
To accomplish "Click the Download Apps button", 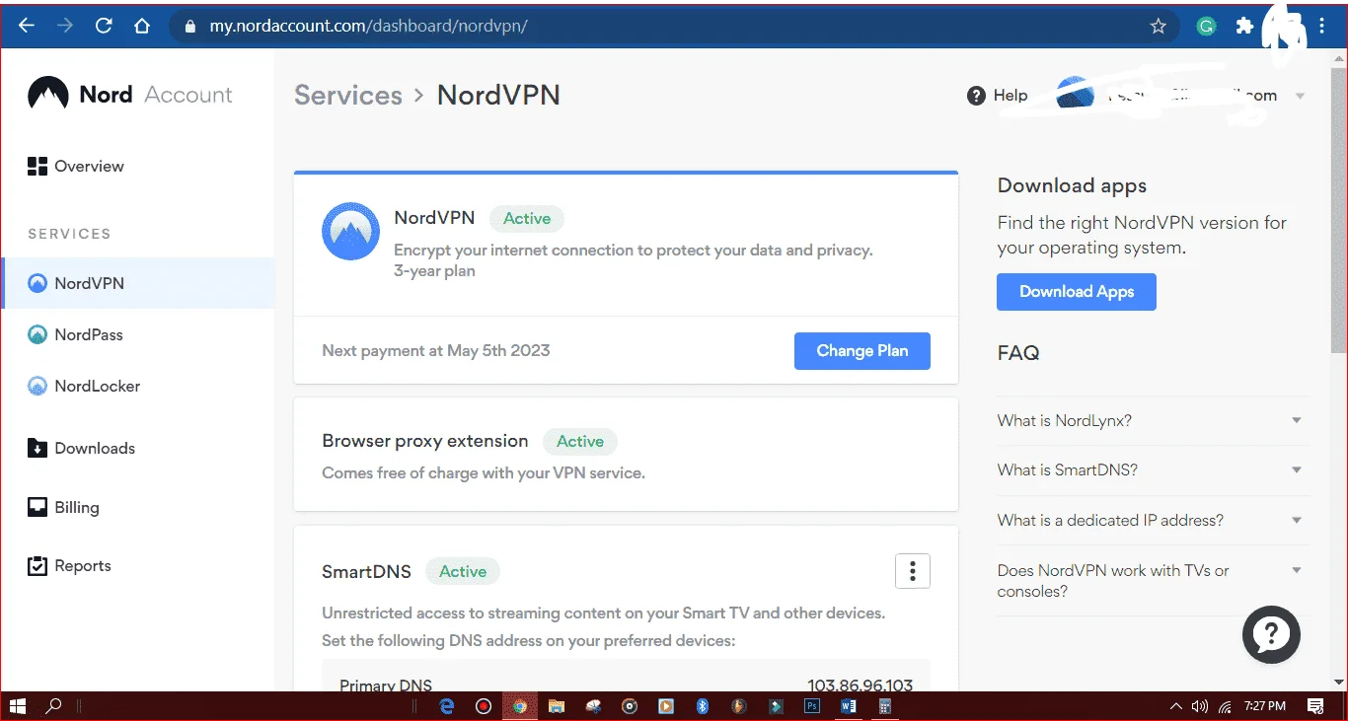I will point(1077,292).
